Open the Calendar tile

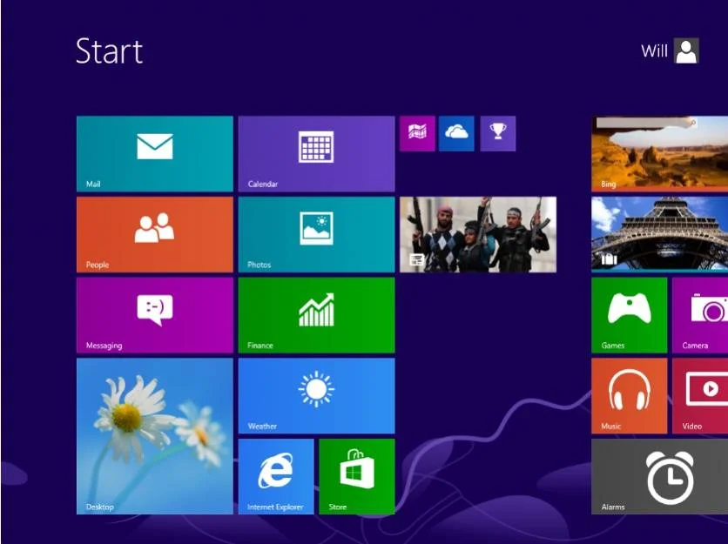[316, 154]
